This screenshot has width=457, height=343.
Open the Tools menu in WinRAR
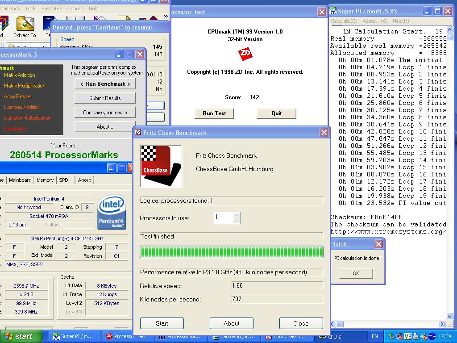pos(31,8)
